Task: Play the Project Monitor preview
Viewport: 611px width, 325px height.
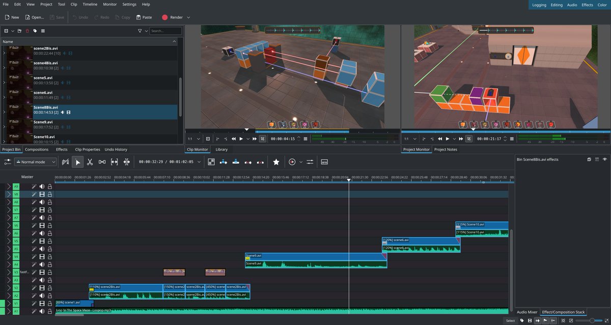Action: coord(448,139)
